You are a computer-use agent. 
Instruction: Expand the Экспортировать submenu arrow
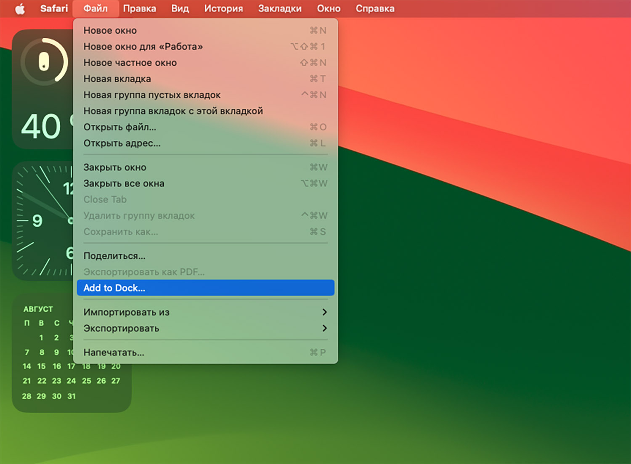[324, 328]
